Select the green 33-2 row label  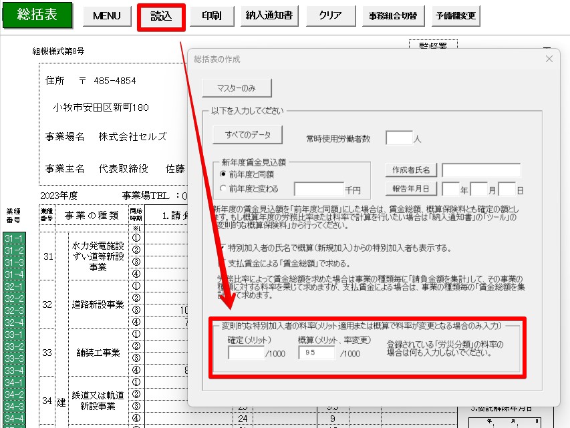(x=14, y=347)
